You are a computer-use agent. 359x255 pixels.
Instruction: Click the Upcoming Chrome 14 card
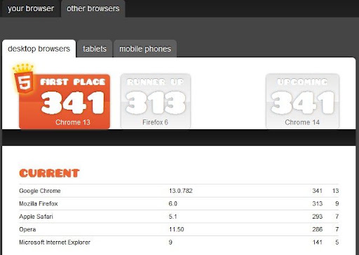pyautogui.click(x=302, y=101)
